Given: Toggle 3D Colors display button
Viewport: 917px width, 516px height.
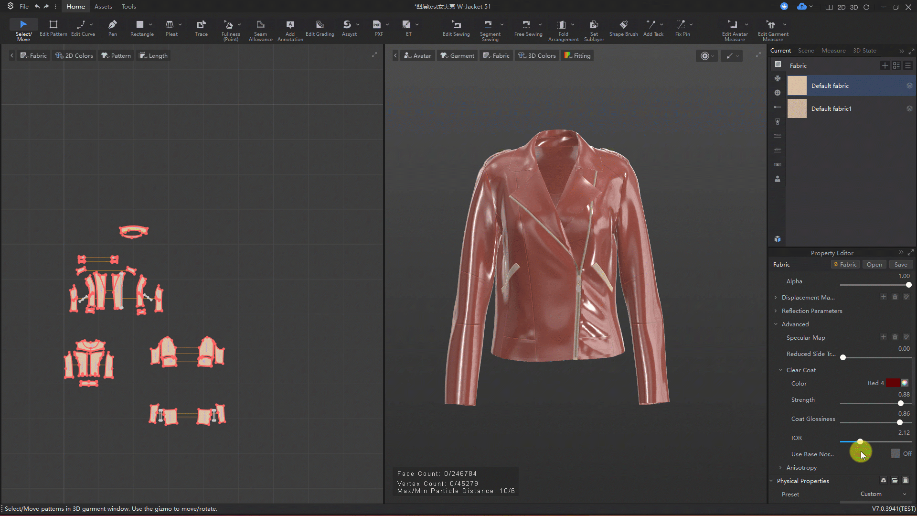Looking at the screenshot, I should pos(537,55).
